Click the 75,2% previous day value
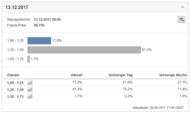Screen dimensions: 191x114 128,89
